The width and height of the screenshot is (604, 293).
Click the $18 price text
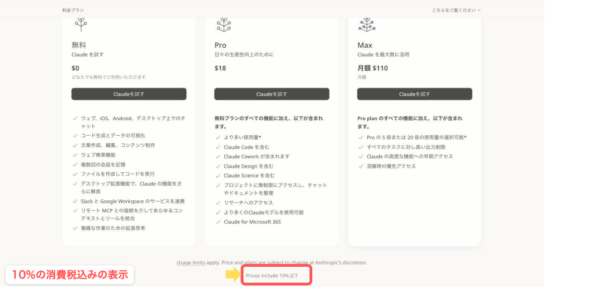coord(220,68)
